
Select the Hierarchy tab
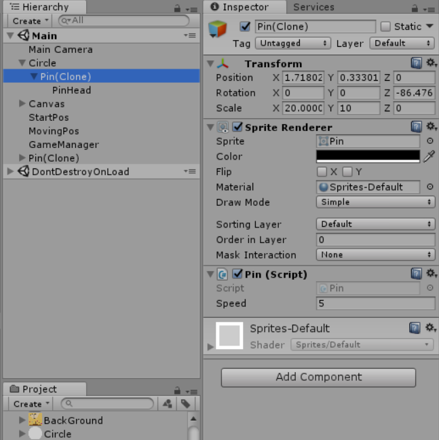(45, 7)
